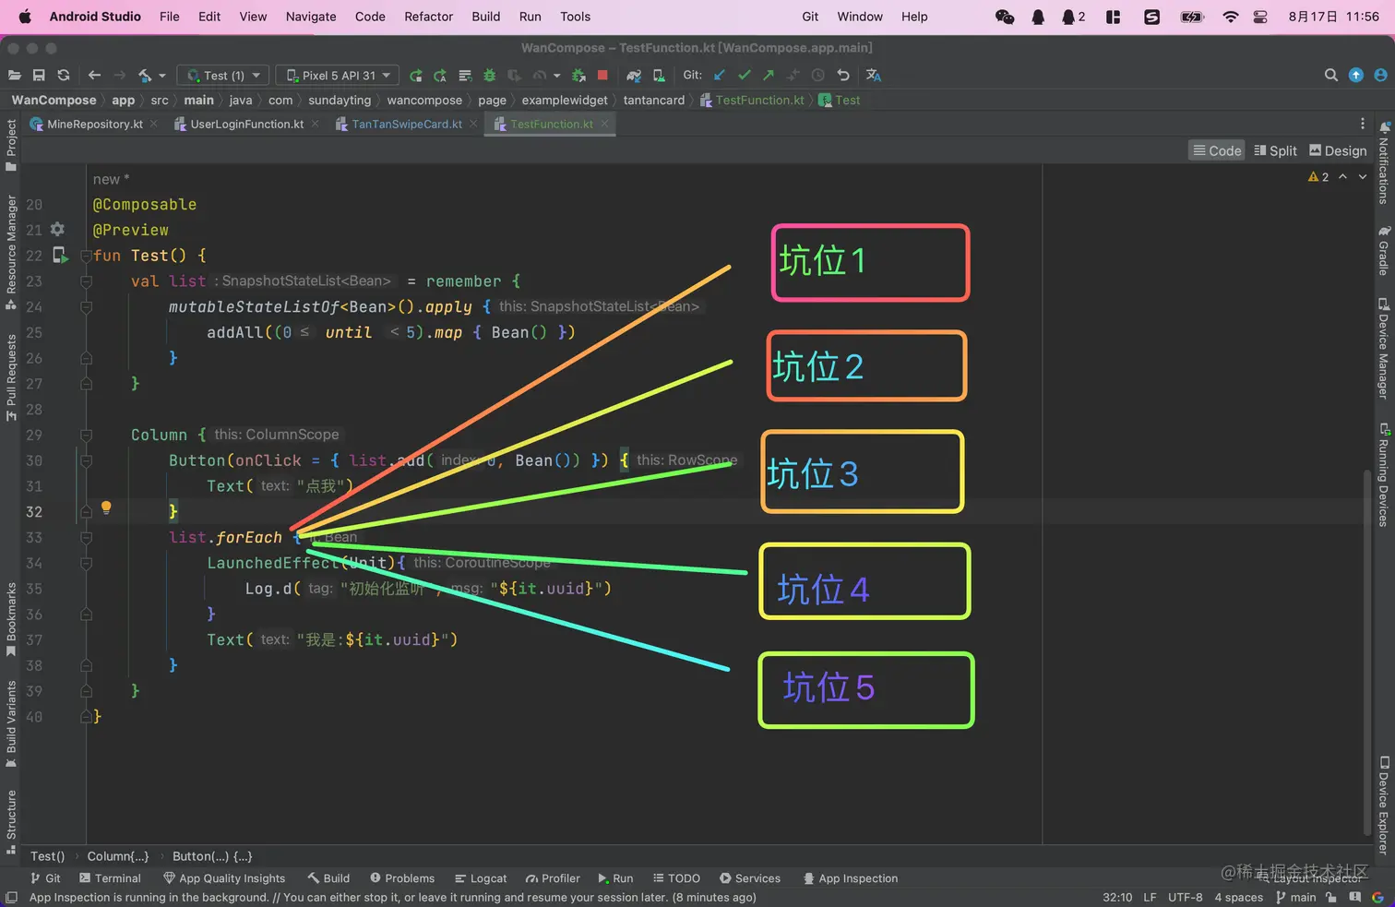Click the Make Project hammer icon
Viewport: 1395px width, 907px height.
tap(145, 76)
